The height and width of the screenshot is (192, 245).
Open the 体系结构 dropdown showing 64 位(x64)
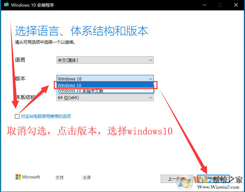tap(105, 98)
